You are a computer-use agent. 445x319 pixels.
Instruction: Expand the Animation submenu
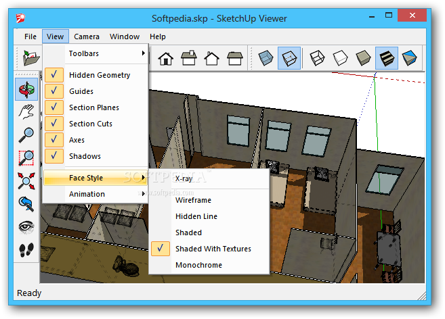coord(96,194)
